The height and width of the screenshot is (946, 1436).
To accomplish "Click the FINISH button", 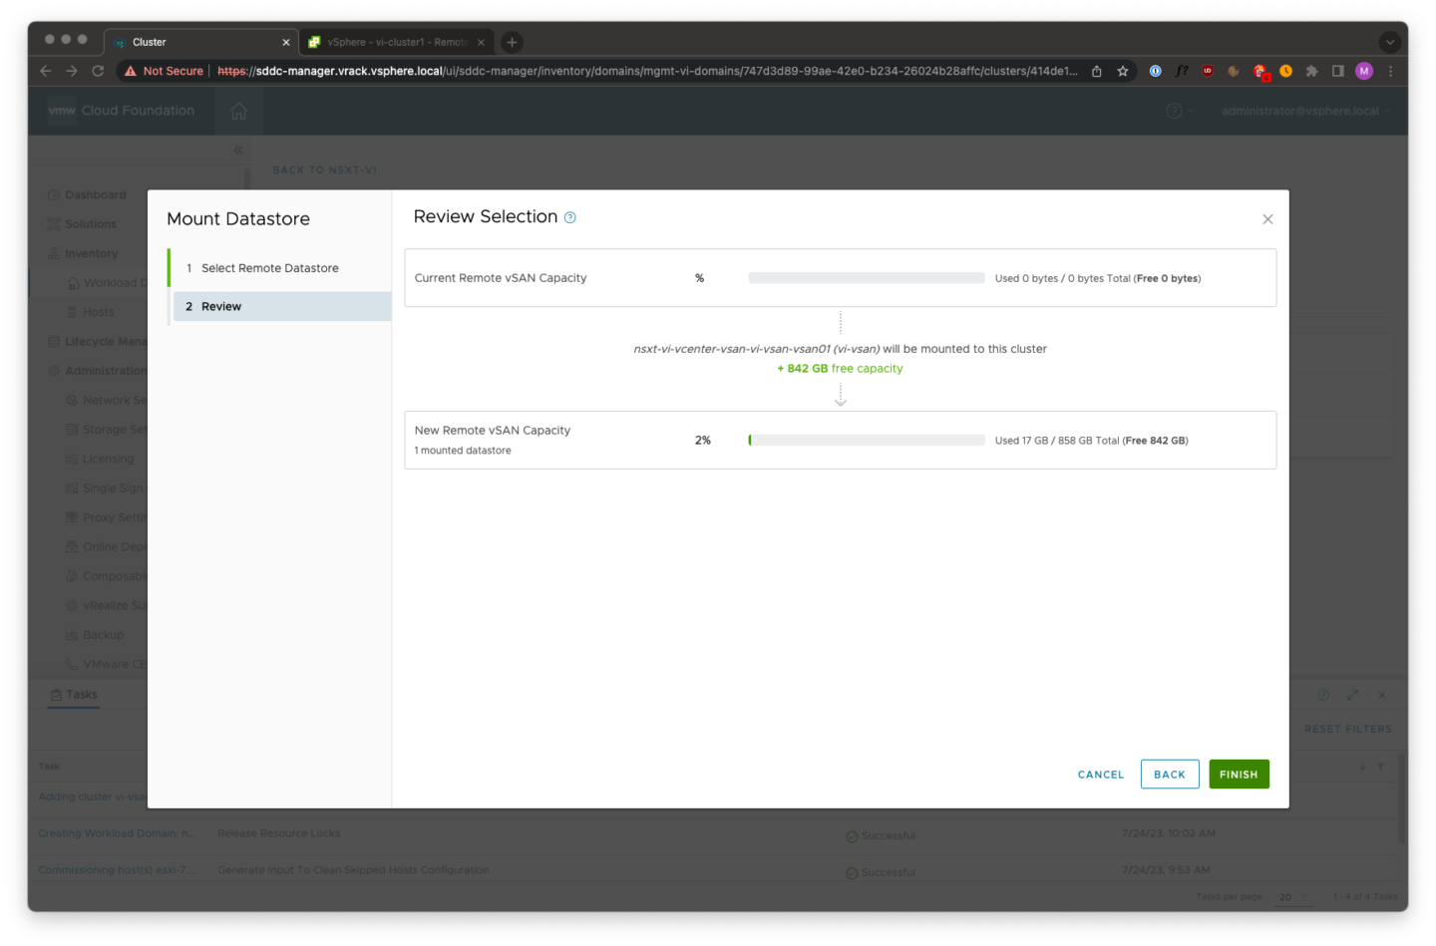I will point(1239,774).
